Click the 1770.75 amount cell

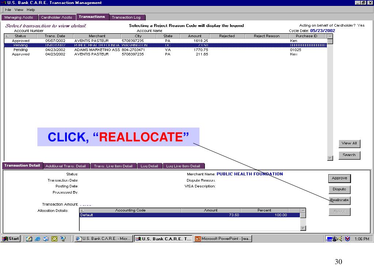(201, 50)
